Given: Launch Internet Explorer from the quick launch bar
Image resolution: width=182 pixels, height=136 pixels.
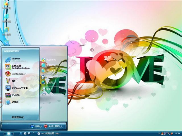Looking at the screenshot, I should (21, 133).
